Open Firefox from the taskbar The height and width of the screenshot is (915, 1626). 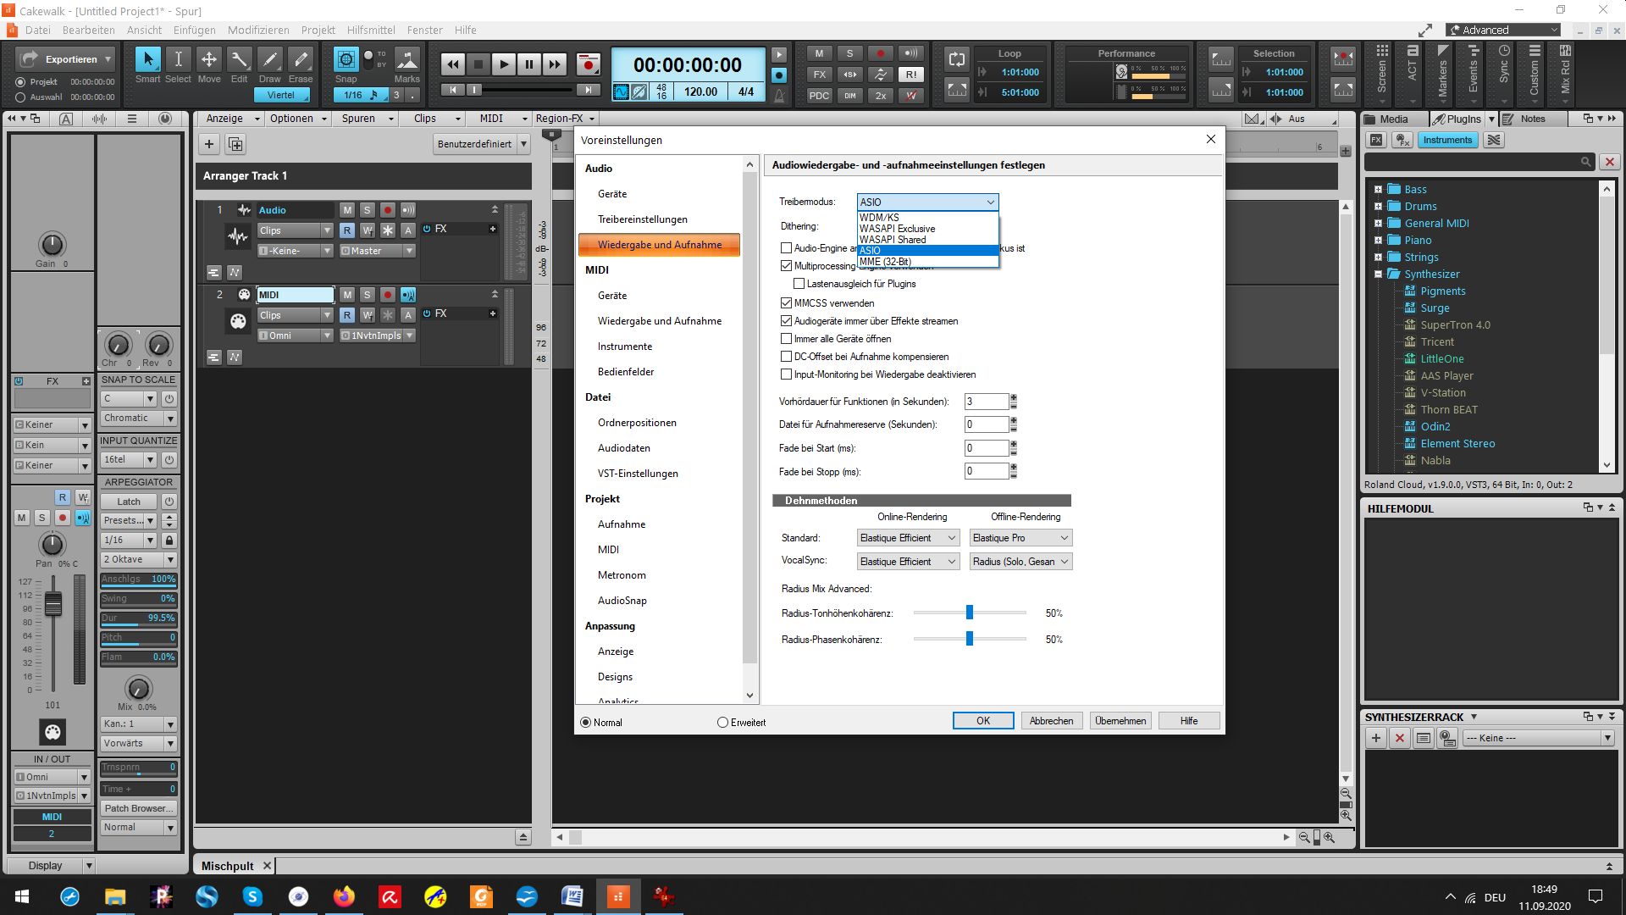click(x=344, y=896)
